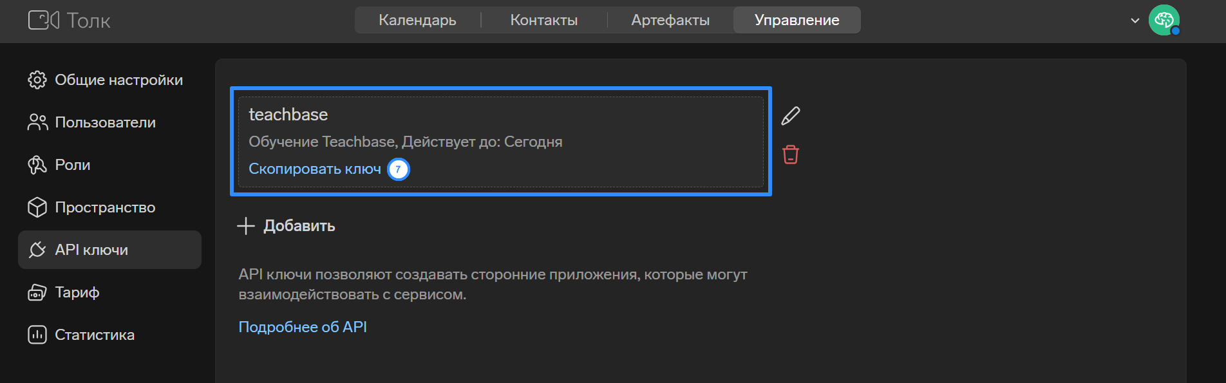Image resolution: width=1226 pixels, height=383 pixels.
Task: Open the Контакты tab
Action: 544,20
